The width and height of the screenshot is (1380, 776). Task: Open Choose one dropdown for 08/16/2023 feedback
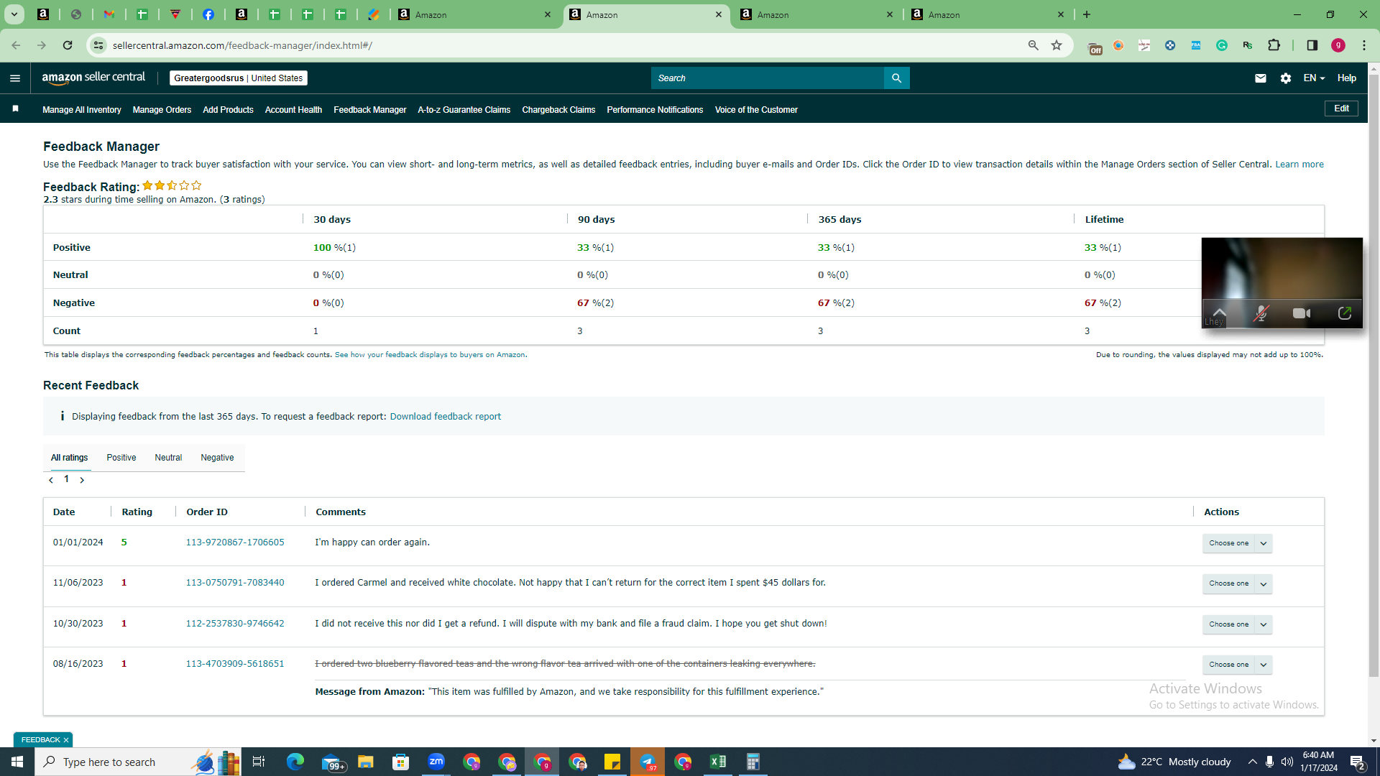1238,665
